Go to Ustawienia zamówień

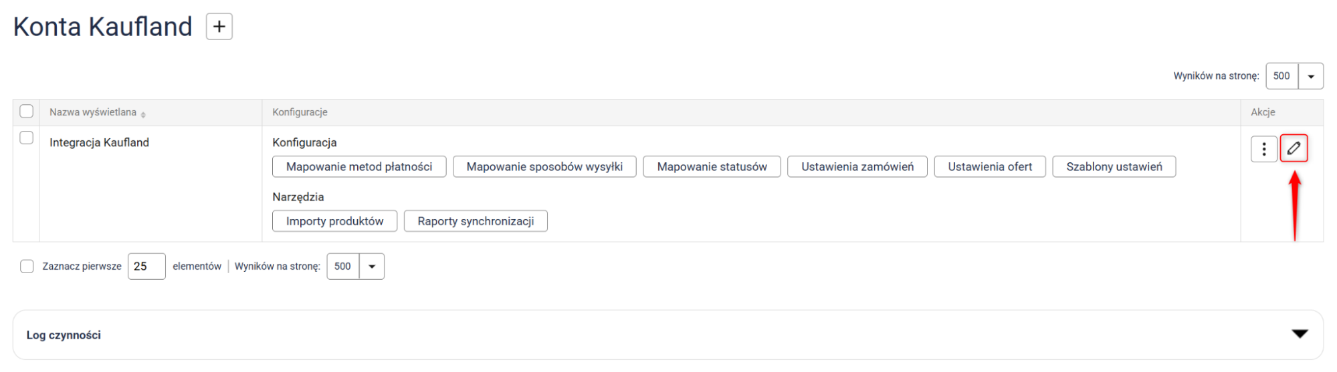(x=857, y=167)
